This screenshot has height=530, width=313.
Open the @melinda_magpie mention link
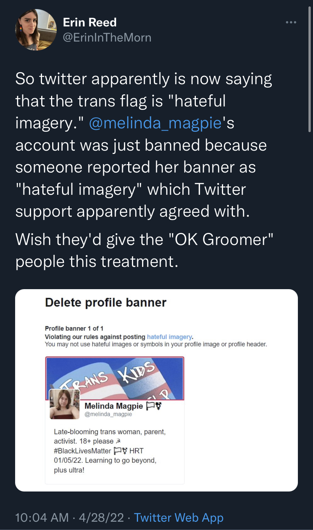coord(155,123)
